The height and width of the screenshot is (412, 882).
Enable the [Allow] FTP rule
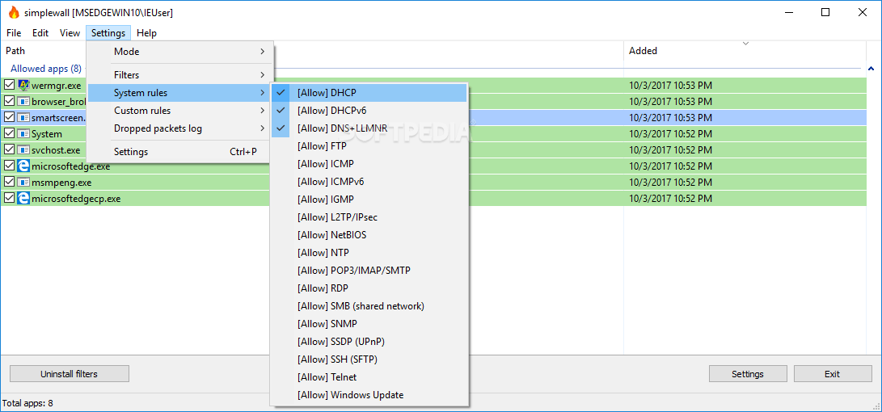pyautogui.click(x=369, y=146)
